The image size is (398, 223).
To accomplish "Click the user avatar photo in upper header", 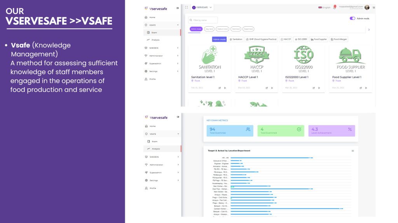I will [367, 7].
